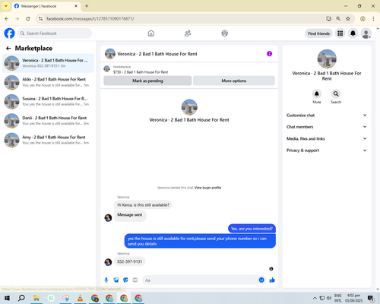Open a new browser tab with the plus button
Image resolution: width=380 pixels, height=304 pixels.
[87, 6]
